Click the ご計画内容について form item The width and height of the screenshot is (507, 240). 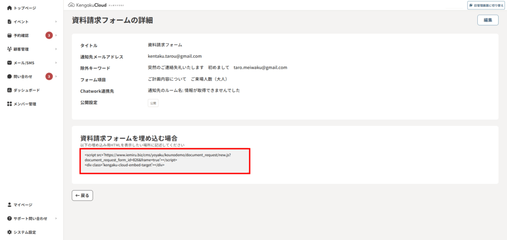pos(167,80)
